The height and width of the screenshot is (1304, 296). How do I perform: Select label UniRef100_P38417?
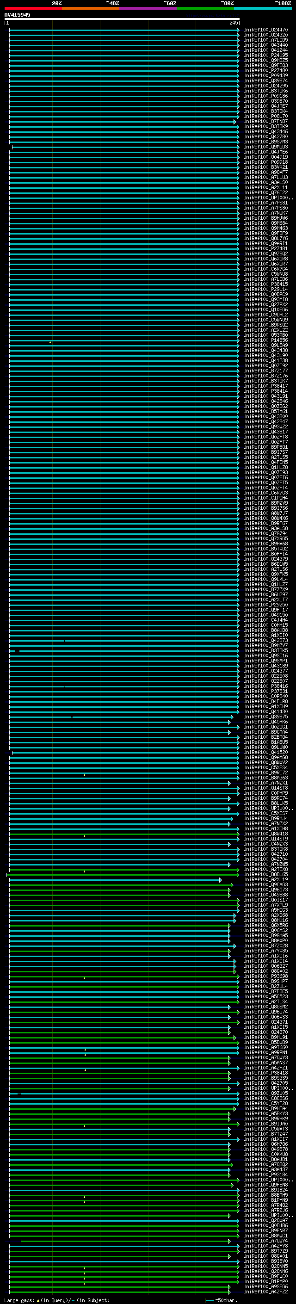pos(265,386)
